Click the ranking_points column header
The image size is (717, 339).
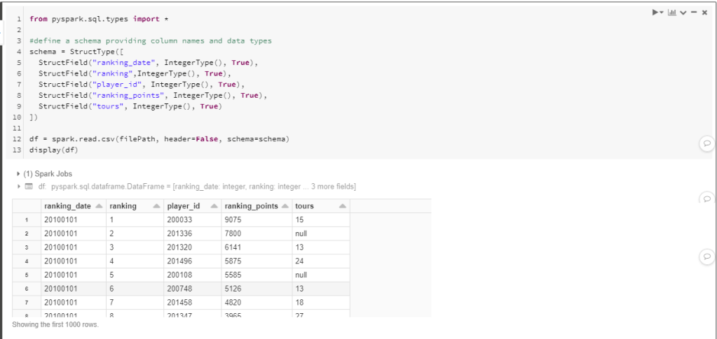coord(250,206)
